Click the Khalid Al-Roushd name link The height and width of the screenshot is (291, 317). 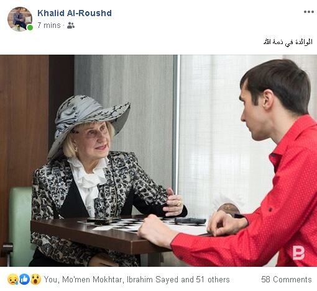tap(75, 13)
